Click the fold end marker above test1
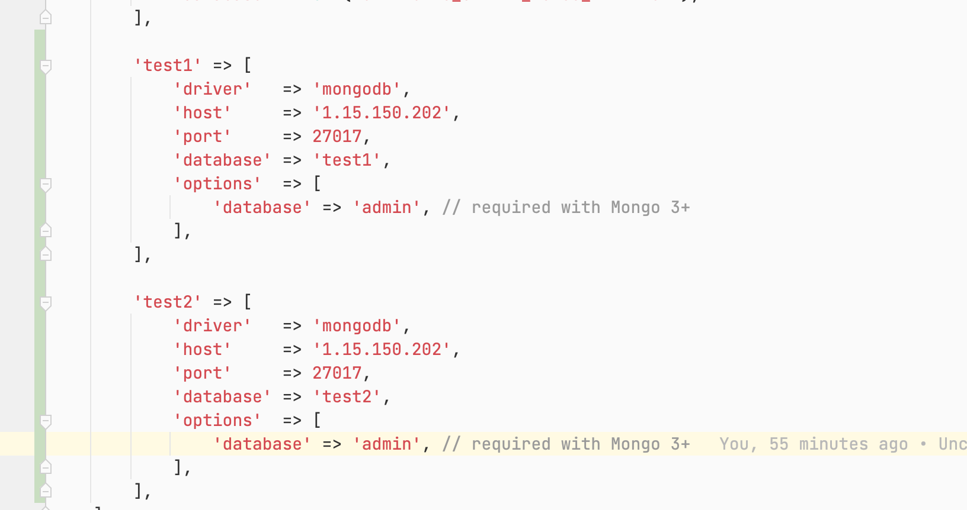This screenshot has height=510, width=967. coord(46,18)
